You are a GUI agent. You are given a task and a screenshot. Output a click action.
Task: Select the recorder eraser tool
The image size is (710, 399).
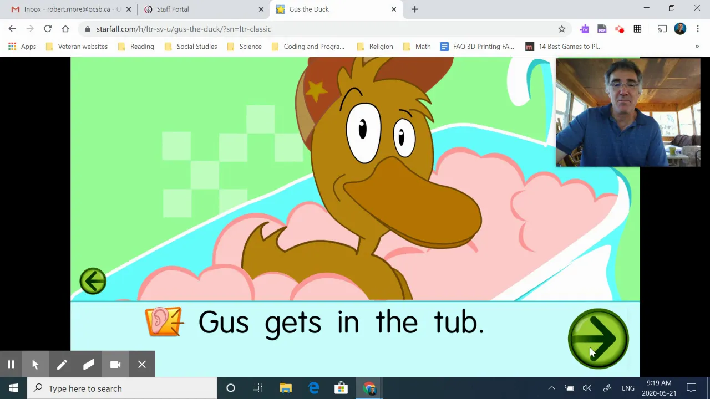point(89,365)
